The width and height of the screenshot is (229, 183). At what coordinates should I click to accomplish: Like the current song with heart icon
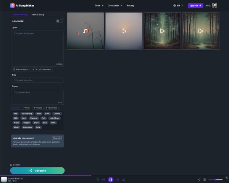tap(98, 180)
